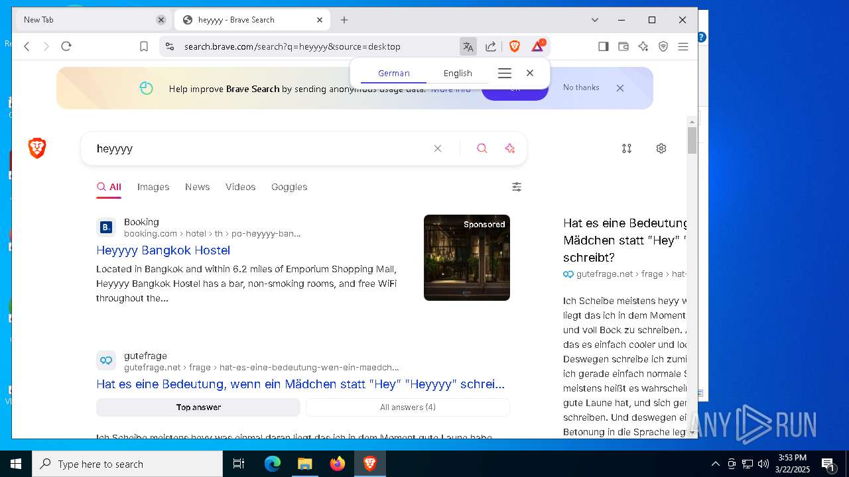This screenshot has height=477, width=849.
Task: Close the New Tab tab
Action: point(161,20)
